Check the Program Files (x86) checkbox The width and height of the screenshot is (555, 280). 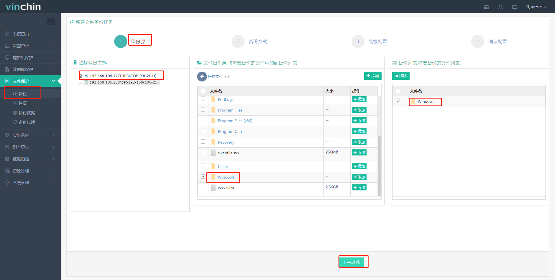(x=203, y=120)
